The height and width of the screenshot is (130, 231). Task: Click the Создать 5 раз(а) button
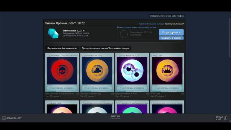click(171, 38)
